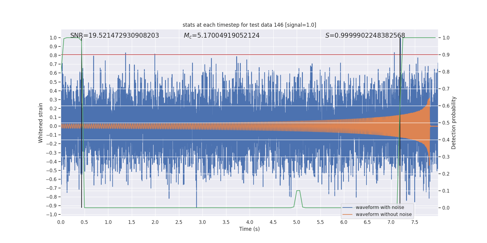
Task: Click the plot title about test data 146
Action: (x=249, y=25)
